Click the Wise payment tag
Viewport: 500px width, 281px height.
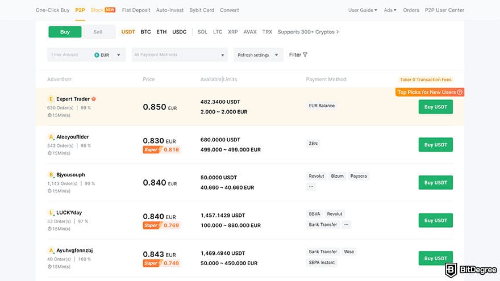[x=349, y=251]
